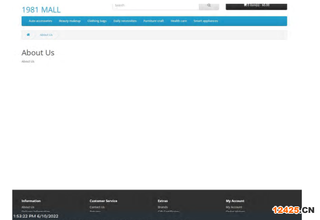Open the Auto accessories category

40,21
